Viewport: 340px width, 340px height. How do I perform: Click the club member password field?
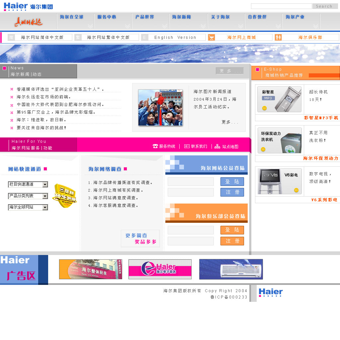[x=191, y=241]
